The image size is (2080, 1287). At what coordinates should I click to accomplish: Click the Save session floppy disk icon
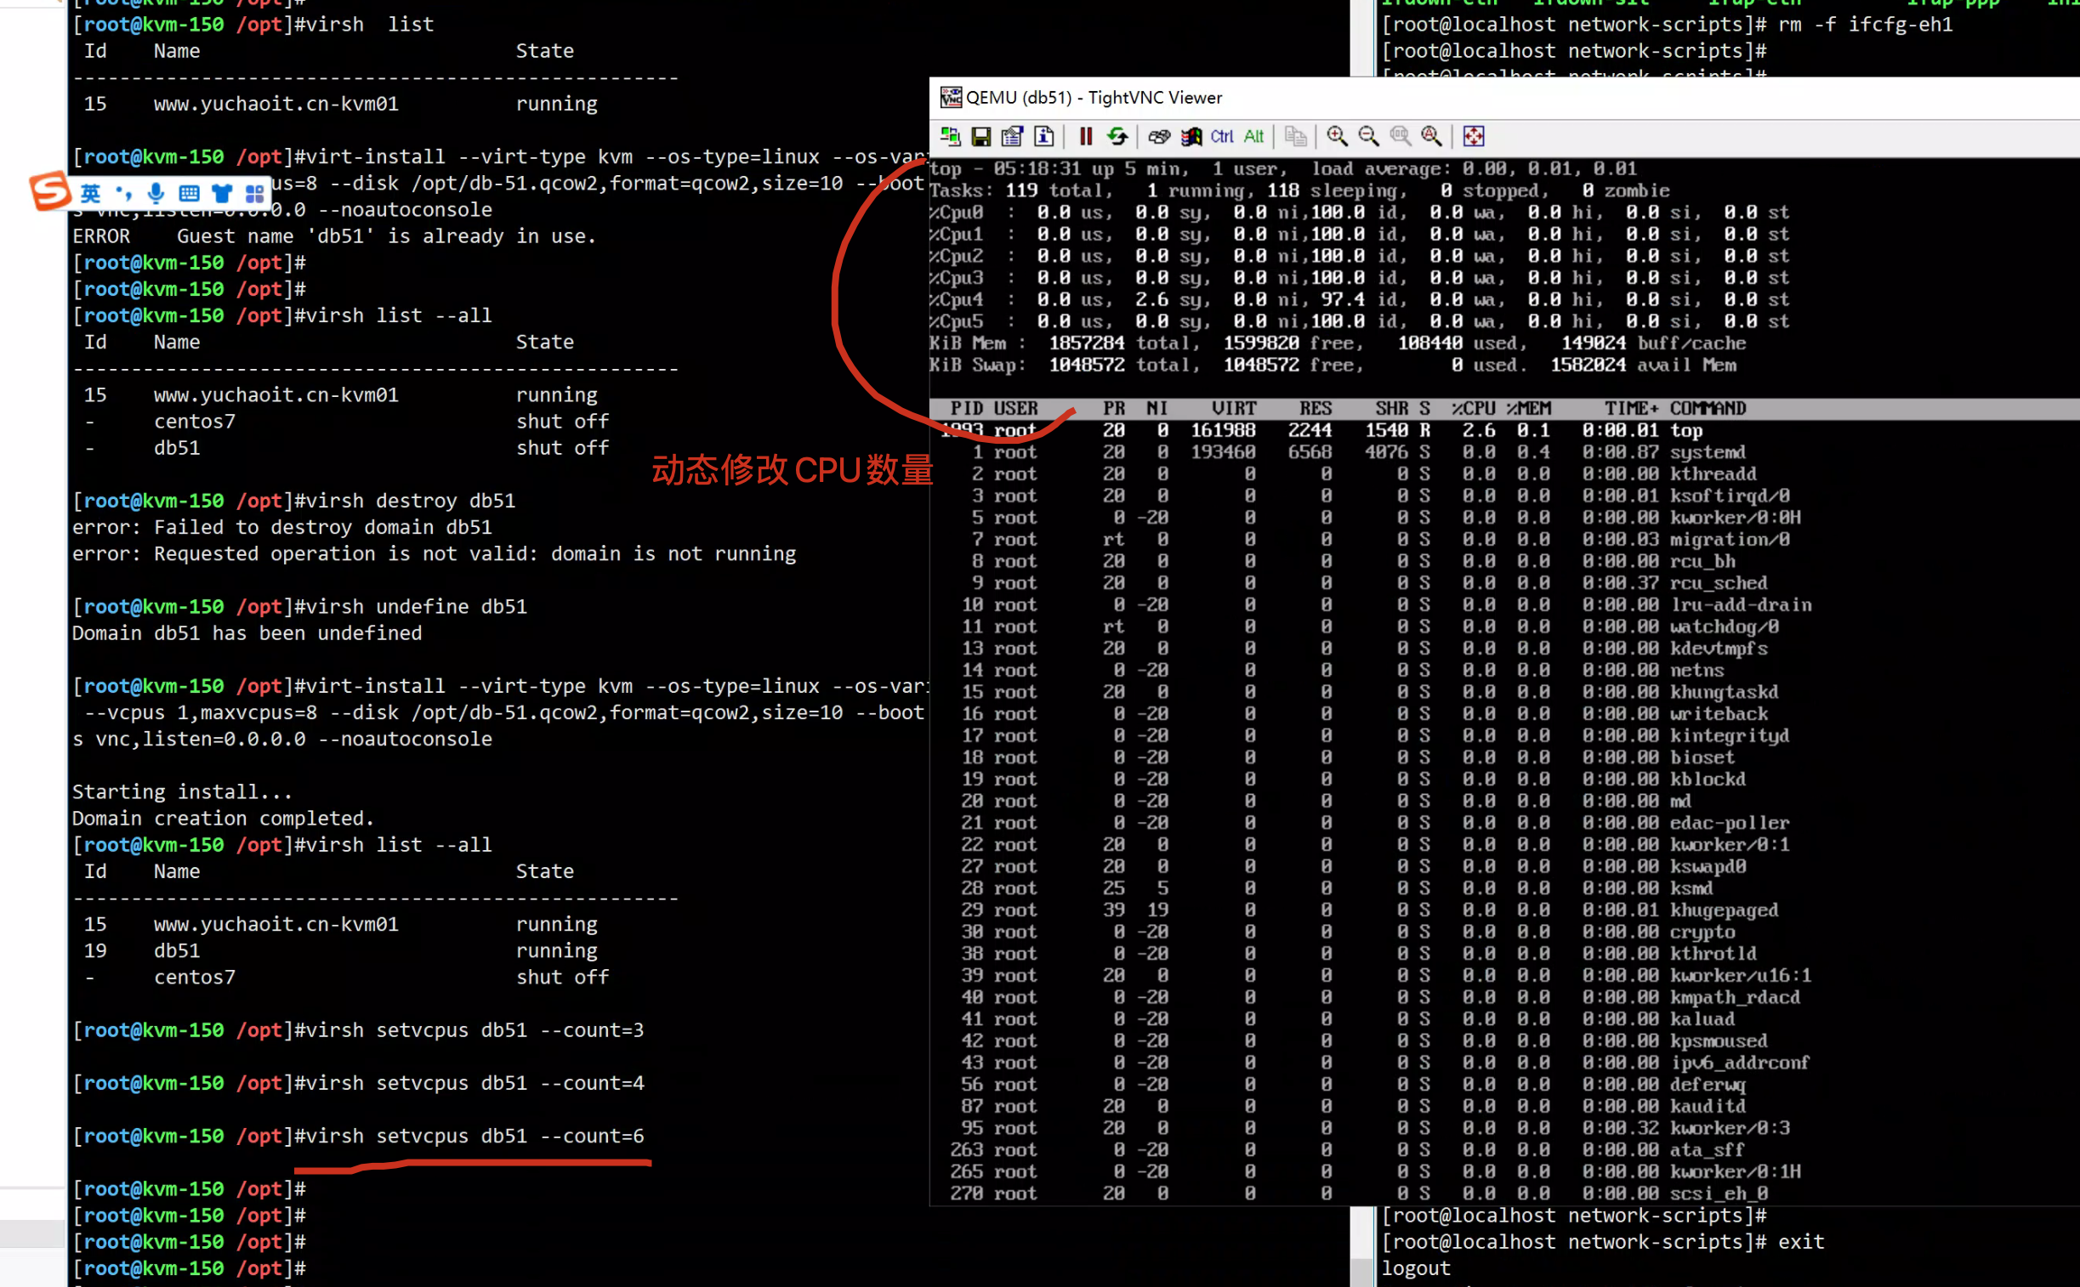(980, 136)
